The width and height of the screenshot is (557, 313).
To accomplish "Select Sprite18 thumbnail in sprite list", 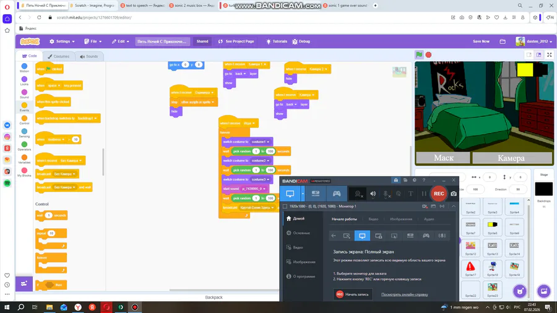I will [493, 268].
